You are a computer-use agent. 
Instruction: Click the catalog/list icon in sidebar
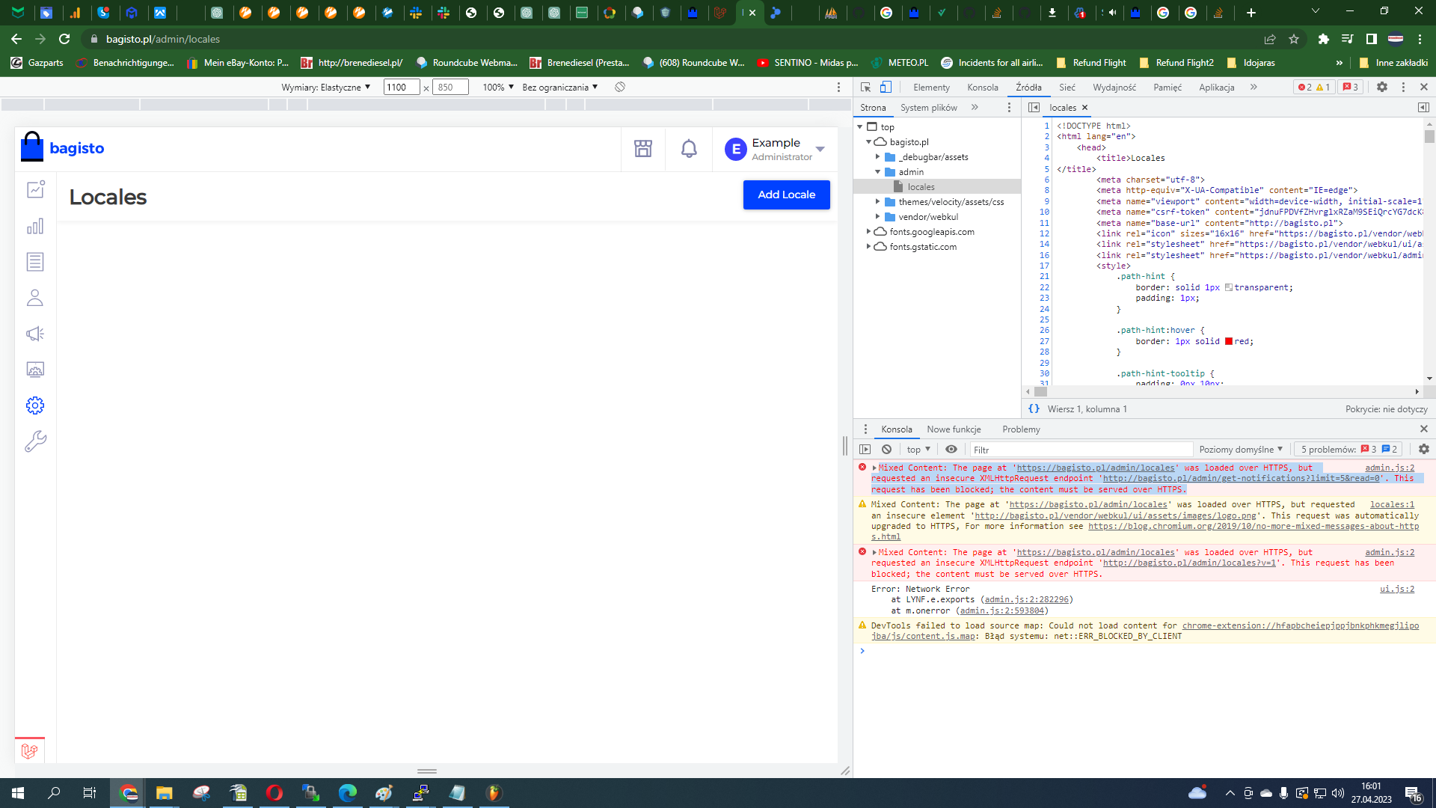(x=34, y=261)
